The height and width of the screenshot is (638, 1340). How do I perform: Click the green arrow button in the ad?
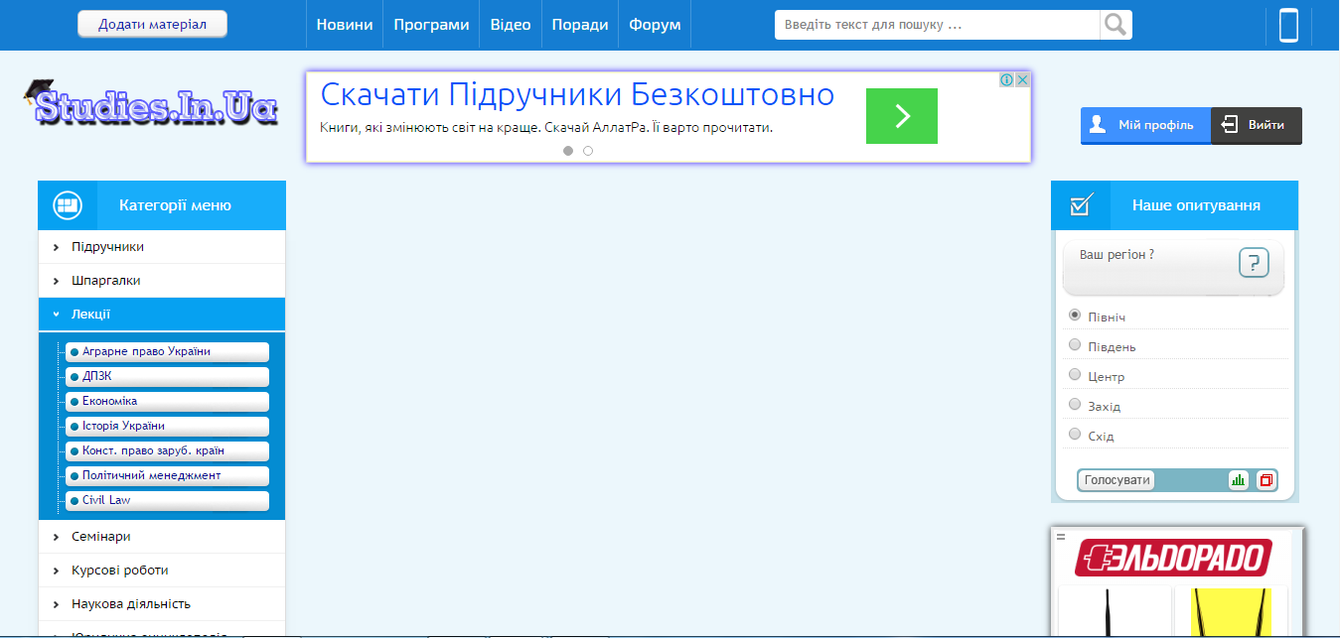[901, 116]
